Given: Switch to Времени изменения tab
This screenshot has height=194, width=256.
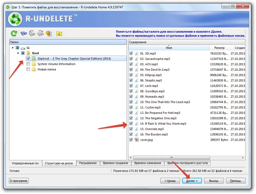Looking at the screenshot, I should pos(148,163).
